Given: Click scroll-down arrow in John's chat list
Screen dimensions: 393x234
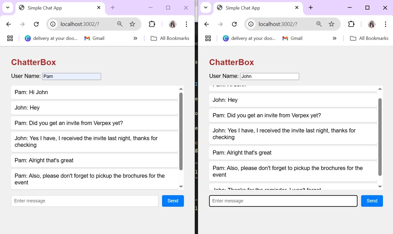Looking at the screenshot, I should [380, 187].
